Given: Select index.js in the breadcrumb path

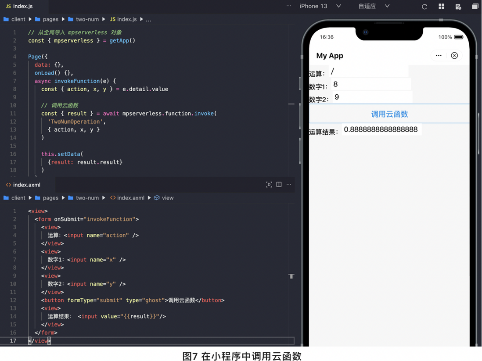Looking at the screenshot, I should click(127, 19).
